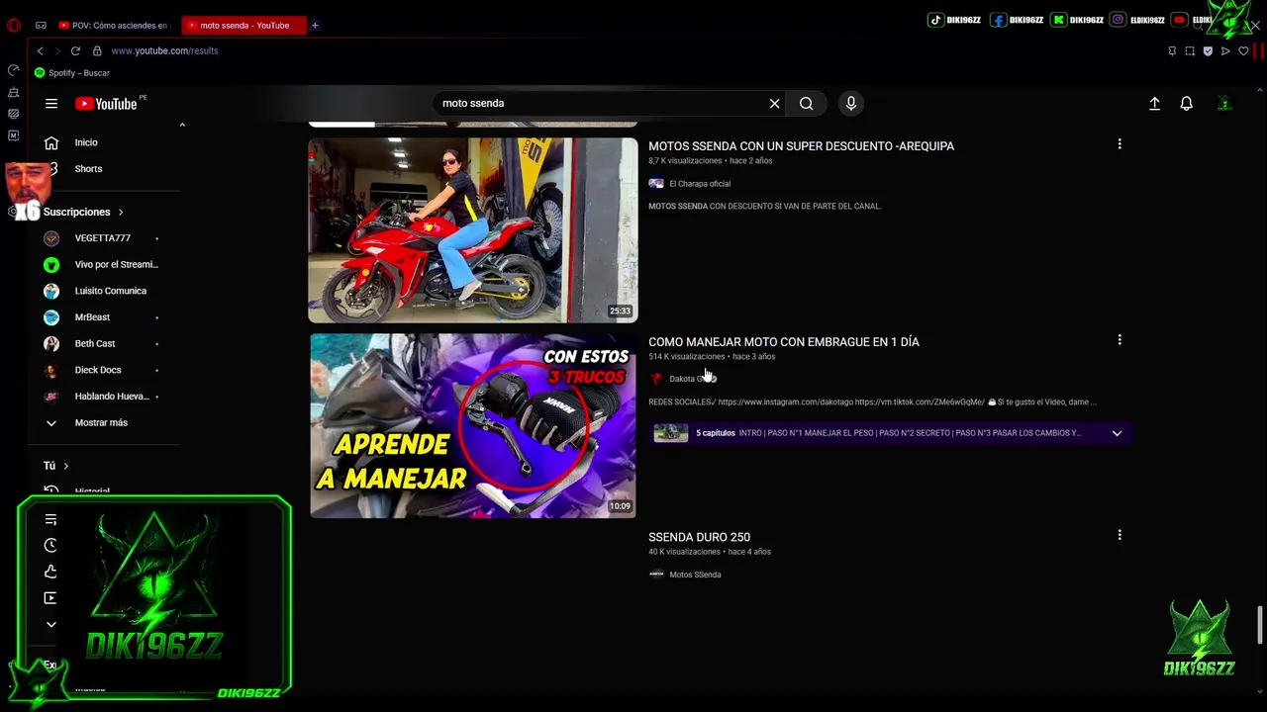Clear the search box with the X
Screen dimensions: 1267x712
[x=774, y=104]
